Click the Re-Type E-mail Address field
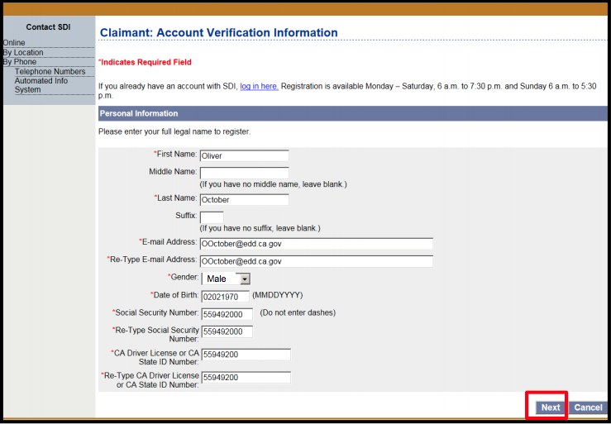Viewport: 611px width, 424px height. click(316, 261)
